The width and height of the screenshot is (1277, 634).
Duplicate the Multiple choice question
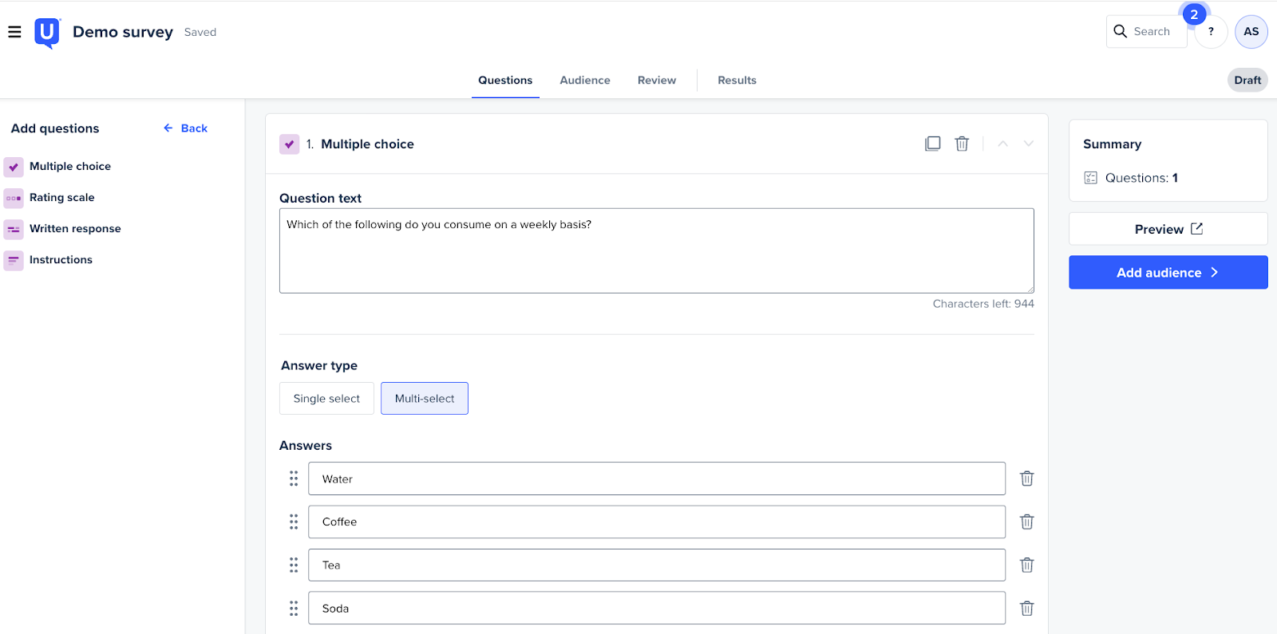pos(932,144)
